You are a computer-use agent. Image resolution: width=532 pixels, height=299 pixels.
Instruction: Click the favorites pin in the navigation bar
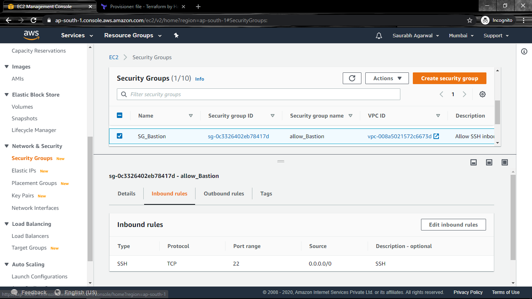176,35
